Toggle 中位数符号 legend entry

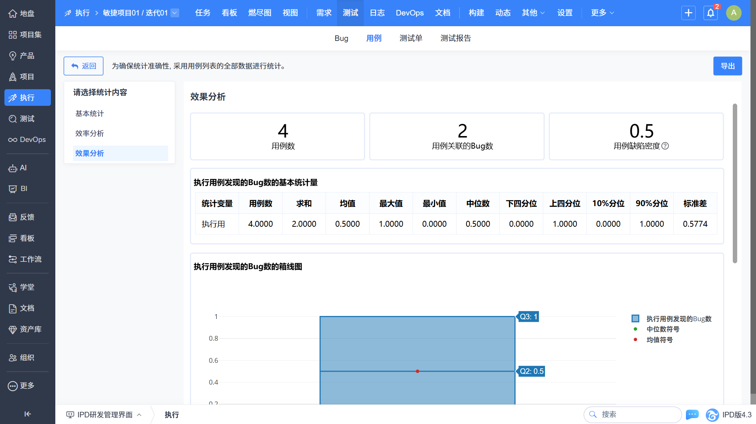662,329
